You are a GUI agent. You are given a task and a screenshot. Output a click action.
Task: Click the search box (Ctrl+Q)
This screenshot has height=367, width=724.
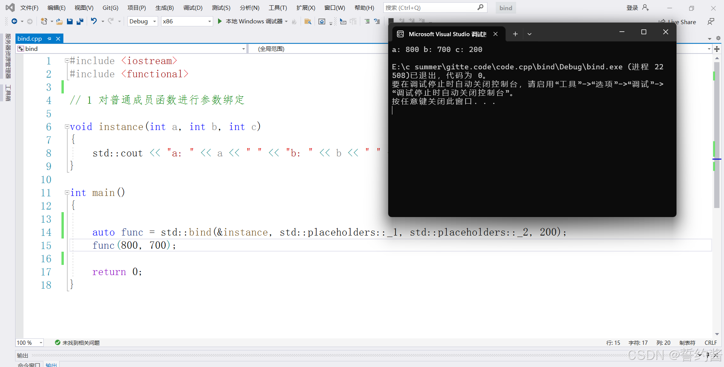(x=435, y=8)
